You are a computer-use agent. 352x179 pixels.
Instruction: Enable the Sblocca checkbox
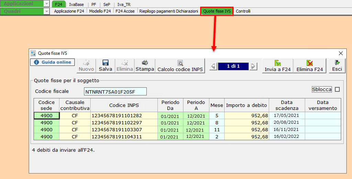(337, 89)
